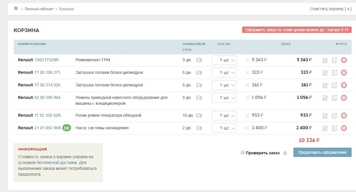Open part number 11 92 330 42R
The width and height of the screenshot is (356, 192).
(47, 115)
